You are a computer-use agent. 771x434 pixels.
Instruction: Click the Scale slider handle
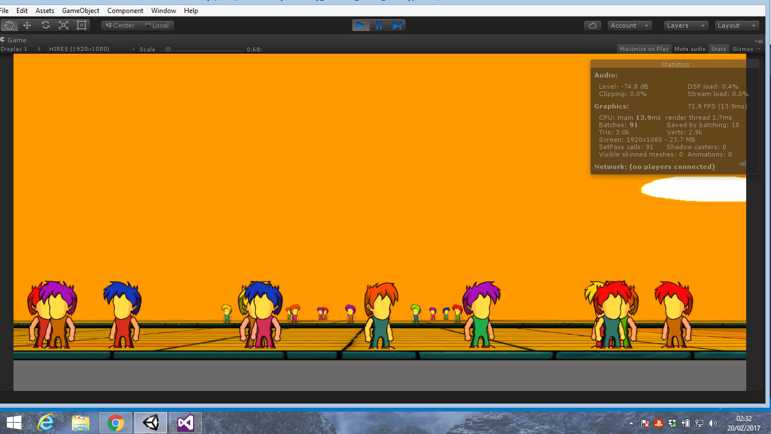click(168, 49)
